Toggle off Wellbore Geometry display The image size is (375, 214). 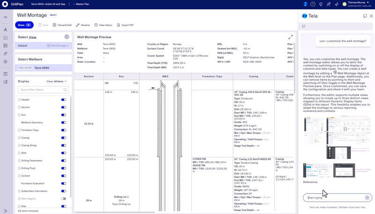[x=64, y=122]
